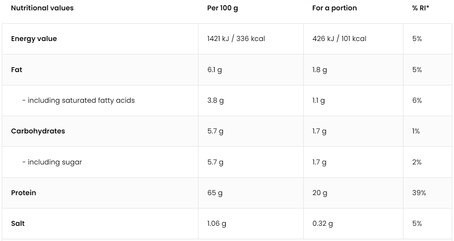The width and height of the screenshot is (454, 241).
Task: Select "including saturated fatty acids" row label
Action: [78, 100]
